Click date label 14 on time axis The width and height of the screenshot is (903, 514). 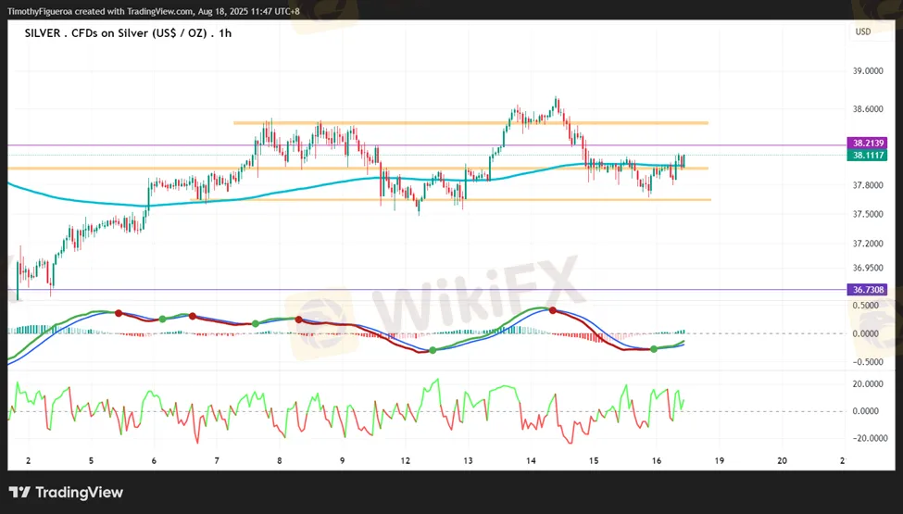531,460
